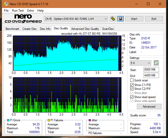This screenshot has height=138, width=168.
Task: Open the Run Test menu
Action: (x=18, y=11)
